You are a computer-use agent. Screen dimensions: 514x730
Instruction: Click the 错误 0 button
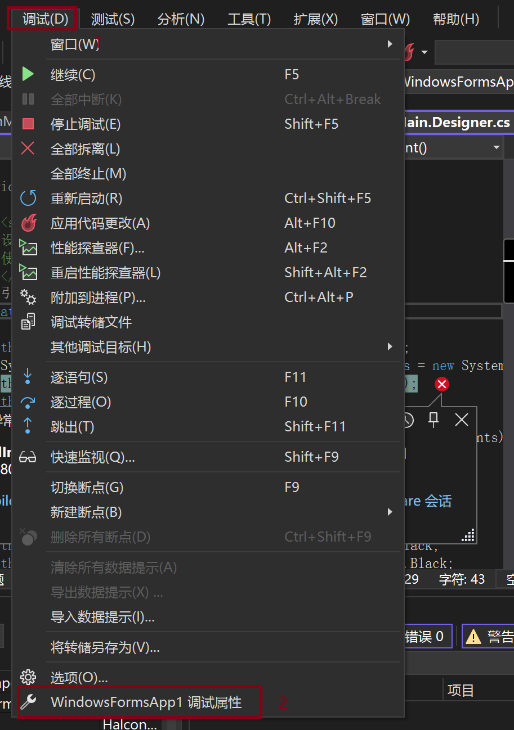pos(427,636)
